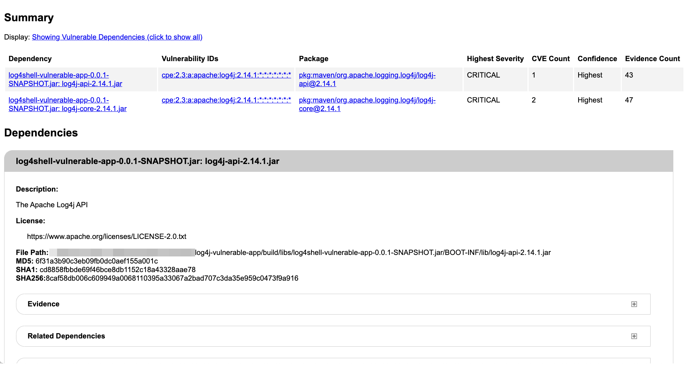Sort table by Confidence column
This screenshot has width=689, height=391.
coord(597,59)
